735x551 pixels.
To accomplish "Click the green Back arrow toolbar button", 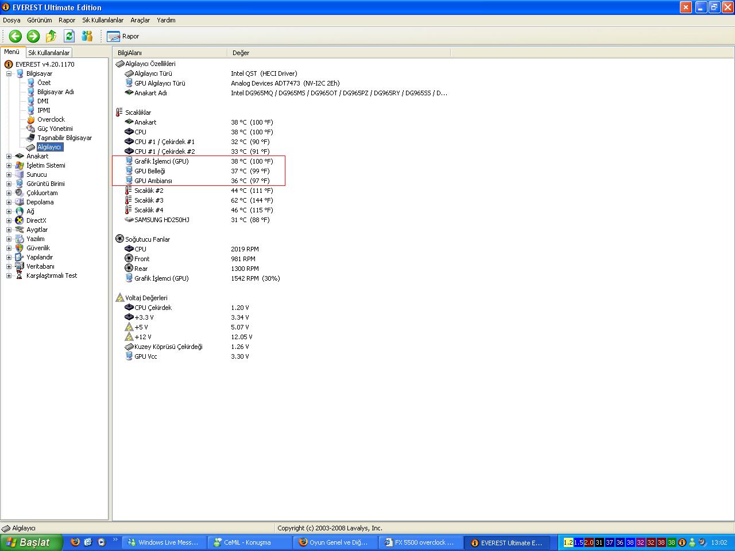I will point(16,36).
